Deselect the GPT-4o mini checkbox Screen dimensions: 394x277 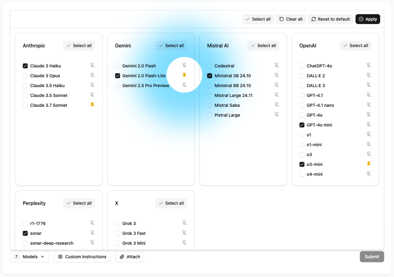302,125
